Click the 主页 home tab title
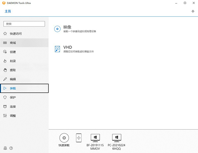 (x=8, y=11)
